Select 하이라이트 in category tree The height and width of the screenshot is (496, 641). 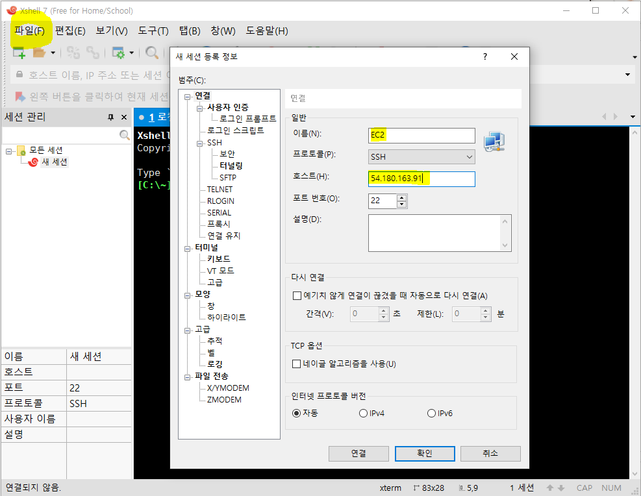click(x=227, y=317)
